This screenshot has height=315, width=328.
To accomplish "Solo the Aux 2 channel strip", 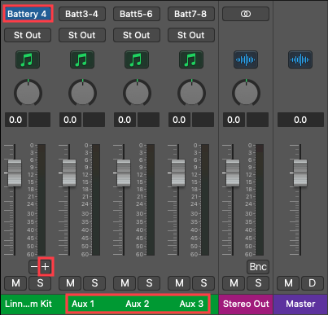I will [149, 283].
